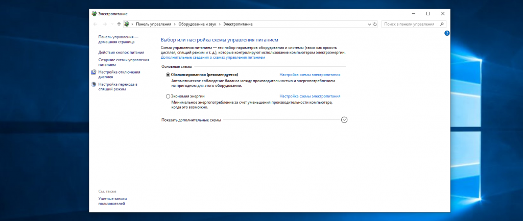
Task: Open Учетные записи пользователей link
Action: point(112,201)
